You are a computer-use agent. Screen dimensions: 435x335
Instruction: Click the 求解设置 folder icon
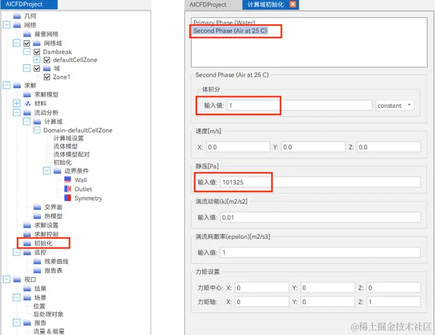[27, 225]
